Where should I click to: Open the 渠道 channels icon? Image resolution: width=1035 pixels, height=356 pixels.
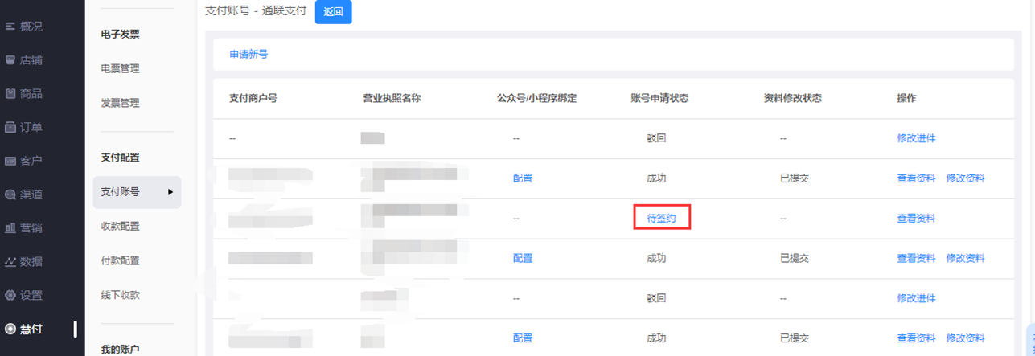tap(10, 194)
